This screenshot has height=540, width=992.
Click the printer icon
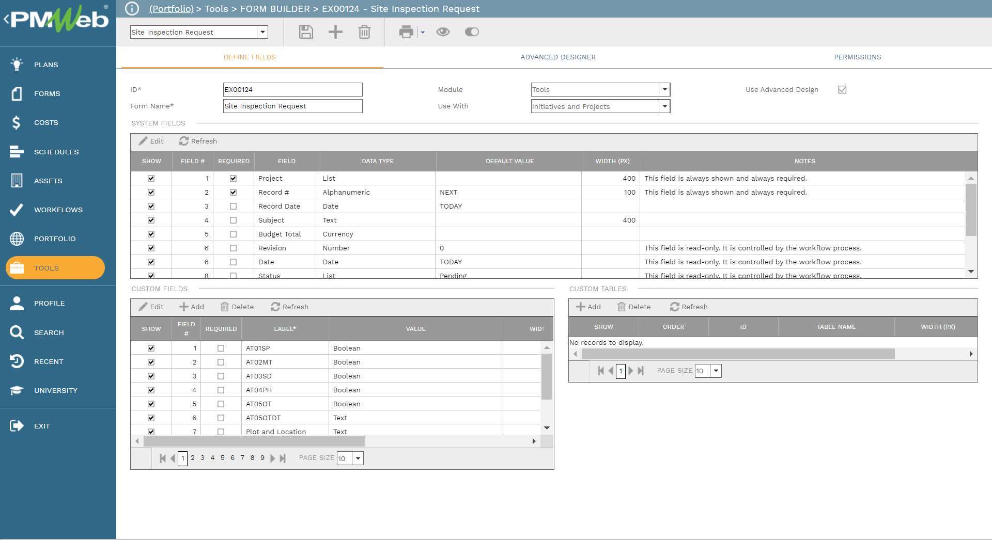coord(407,32)
